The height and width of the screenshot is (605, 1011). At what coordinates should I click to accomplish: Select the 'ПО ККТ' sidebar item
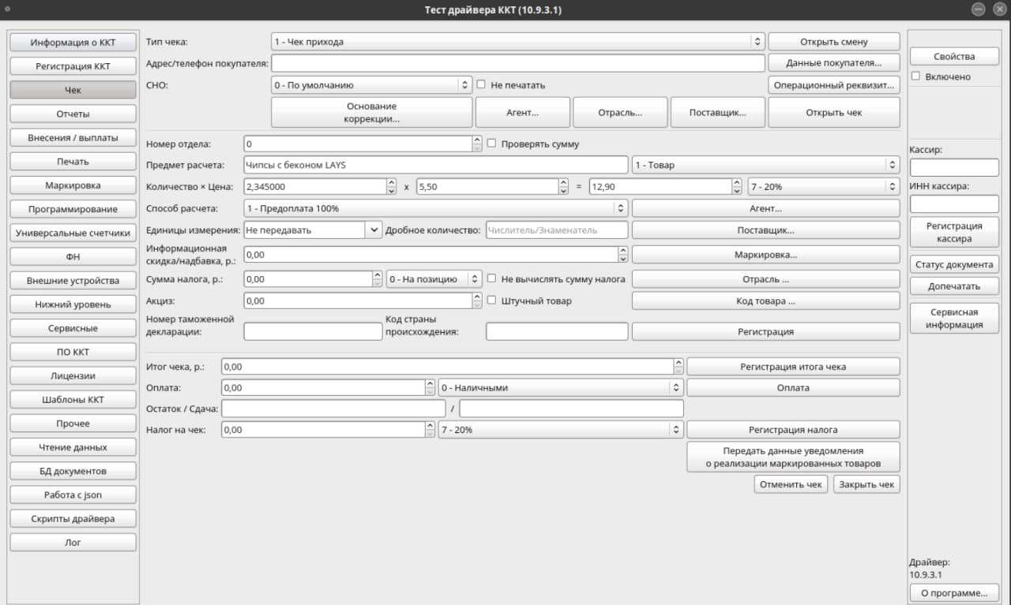(x=73, y=352)
